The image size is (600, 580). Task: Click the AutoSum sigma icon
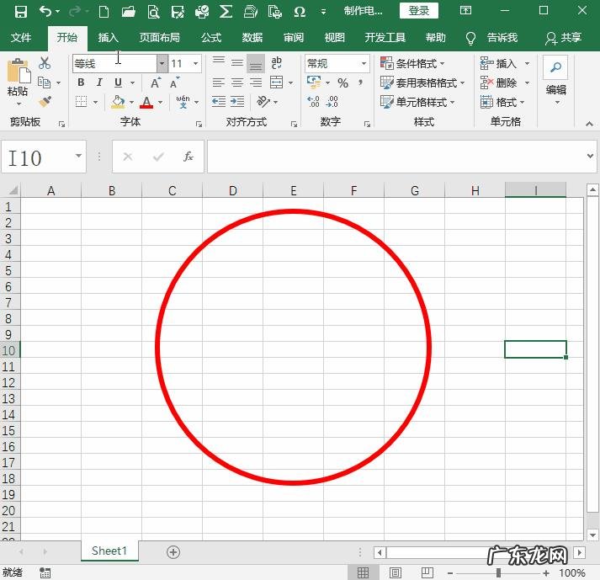click(226, 12)
